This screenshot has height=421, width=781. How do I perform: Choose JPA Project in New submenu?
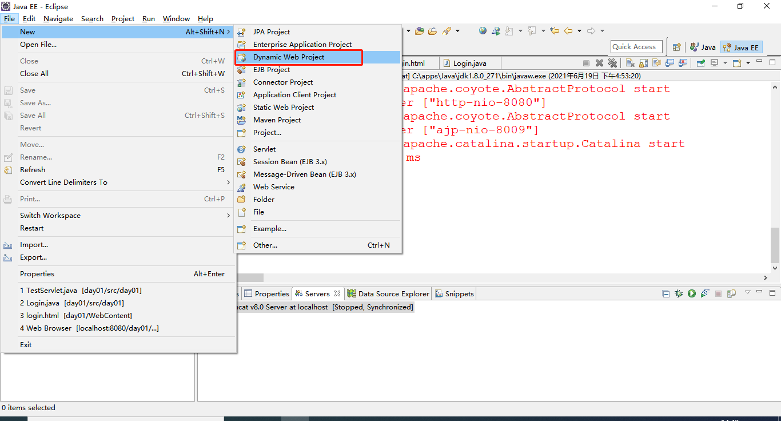pyautogui.click(x=317, y=32)
